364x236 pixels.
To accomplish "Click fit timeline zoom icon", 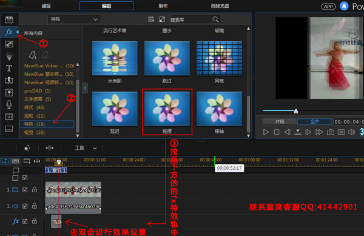I will [37, 161].
